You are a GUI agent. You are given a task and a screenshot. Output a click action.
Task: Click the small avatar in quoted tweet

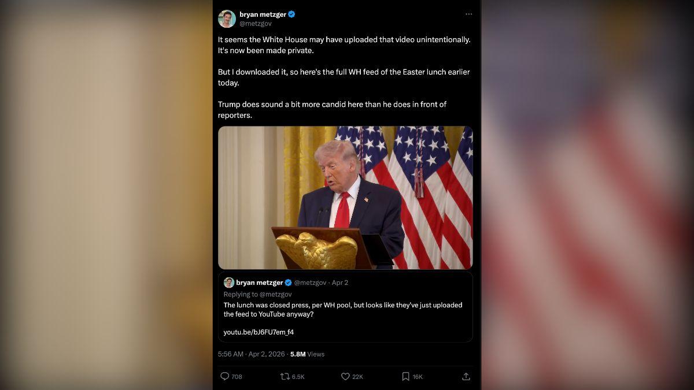[229, 283]
